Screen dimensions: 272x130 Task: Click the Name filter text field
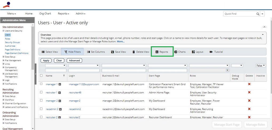point(56,70)
